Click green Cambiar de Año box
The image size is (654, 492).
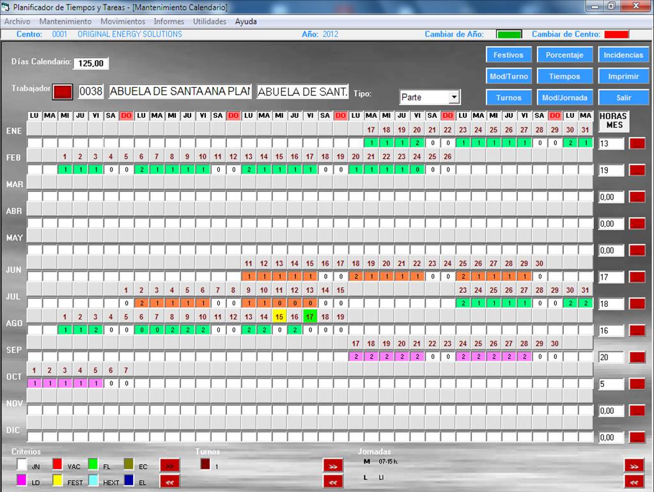point(509,35)
